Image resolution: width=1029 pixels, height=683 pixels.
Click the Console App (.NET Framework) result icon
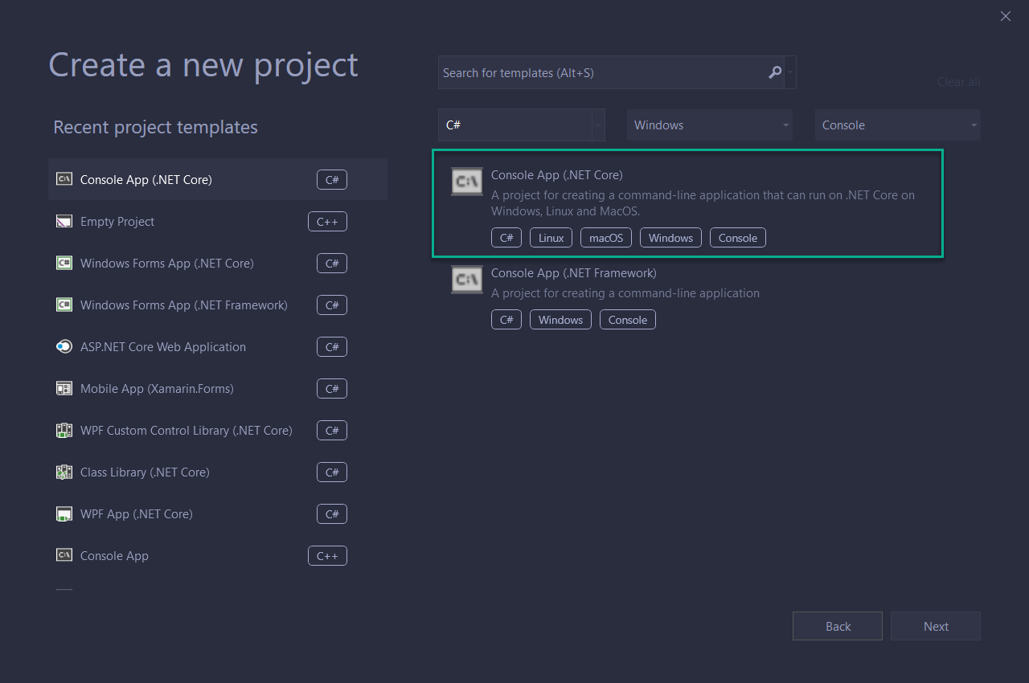467,280
